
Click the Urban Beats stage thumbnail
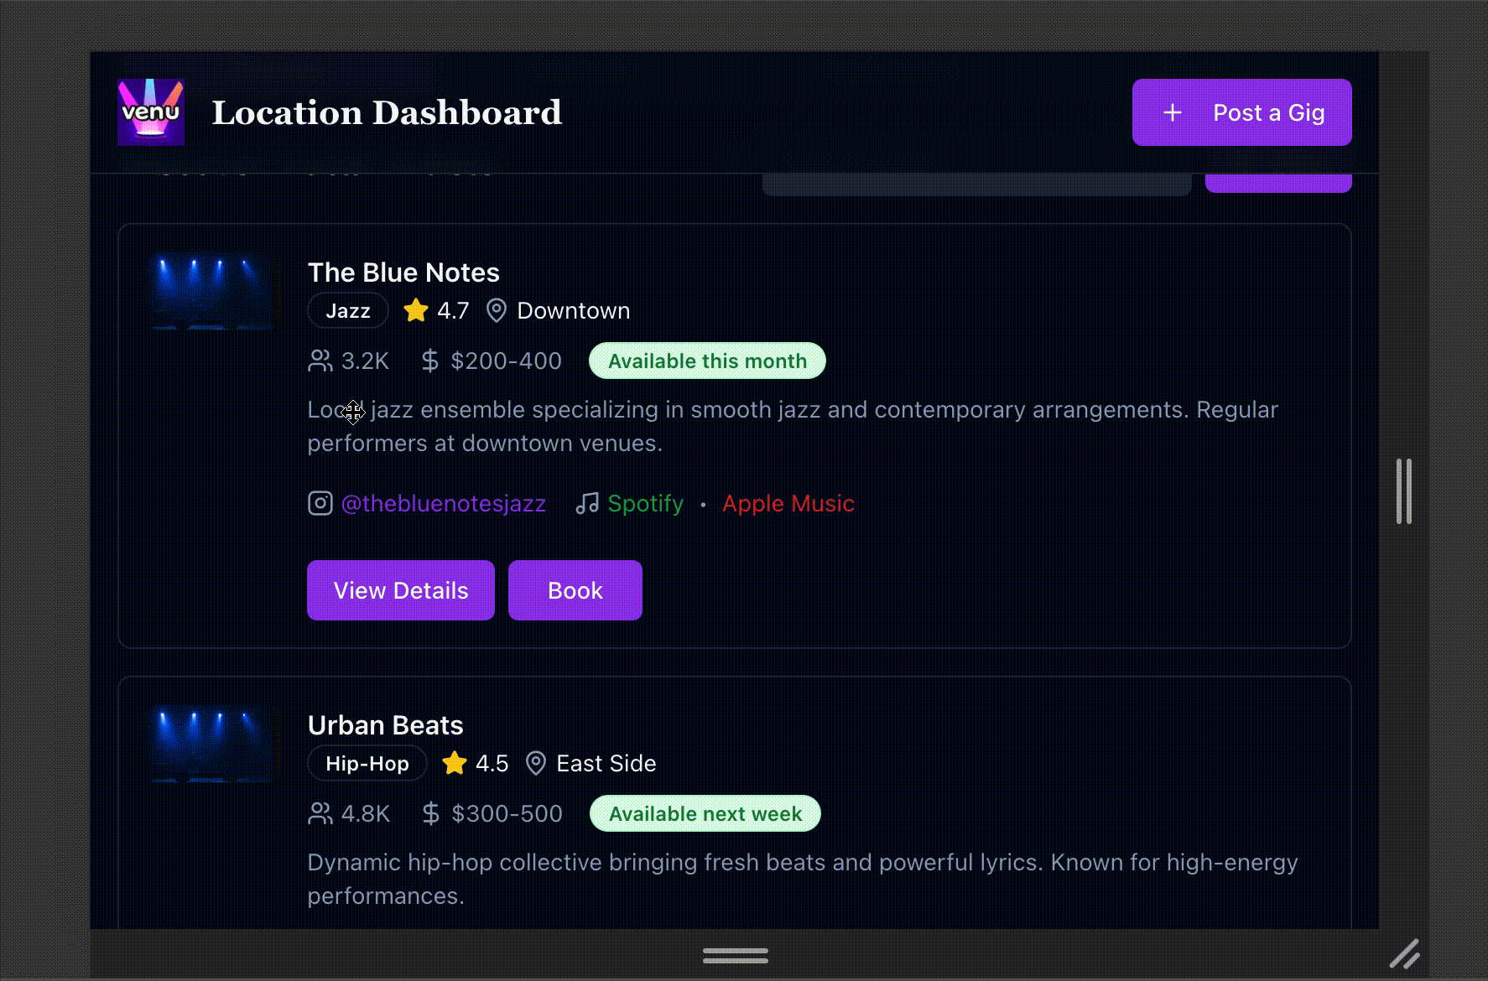pos(212,744)
